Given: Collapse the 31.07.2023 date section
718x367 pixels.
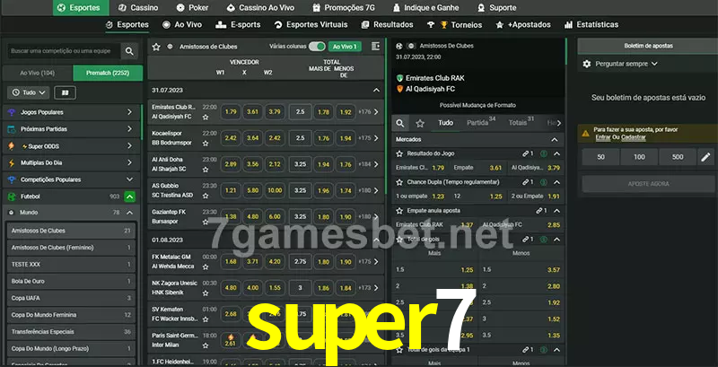Looking at the screenshot, I should pyautogui.click(x=376, y=91).
